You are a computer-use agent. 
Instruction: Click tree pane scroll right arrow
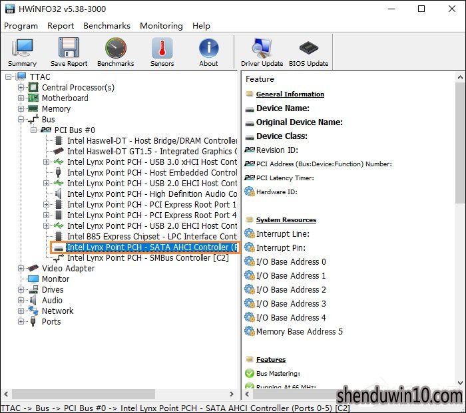click(232, 394)
